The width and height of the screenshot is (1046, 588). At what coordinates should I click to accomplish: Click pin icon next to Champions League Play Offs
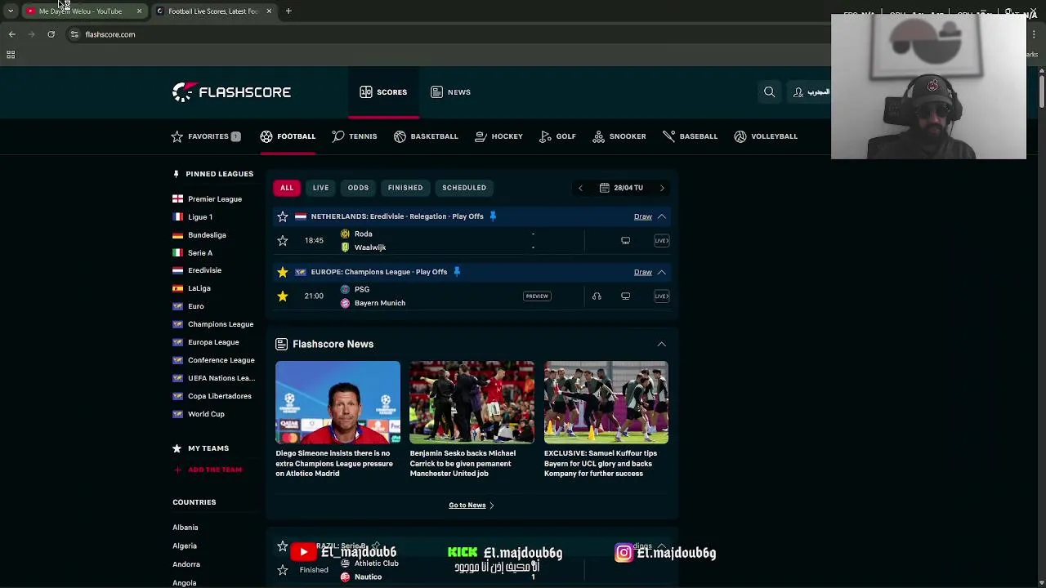click(x=457, y=272)
